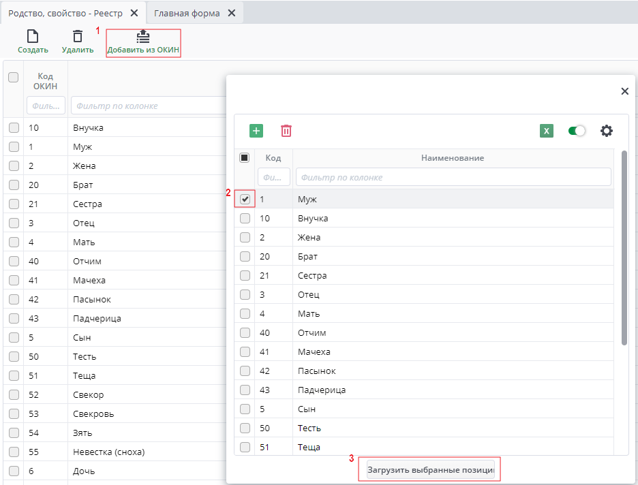Close the ОКИН selection dialog
This screenshot has width=638, height=485.
coord(624,91)
